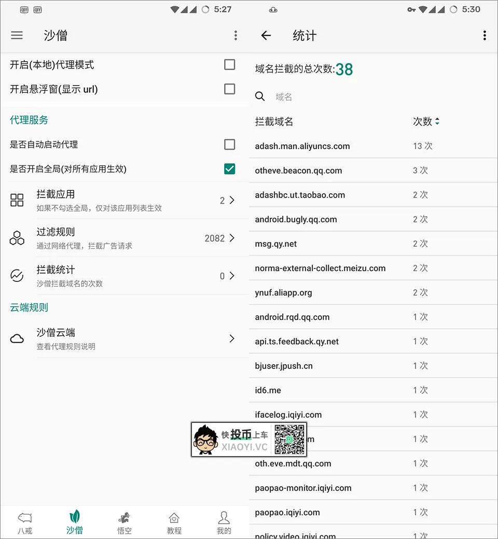Open overflow menu on the 统计 screen
The image size is (498, 539).
[484, 35]
